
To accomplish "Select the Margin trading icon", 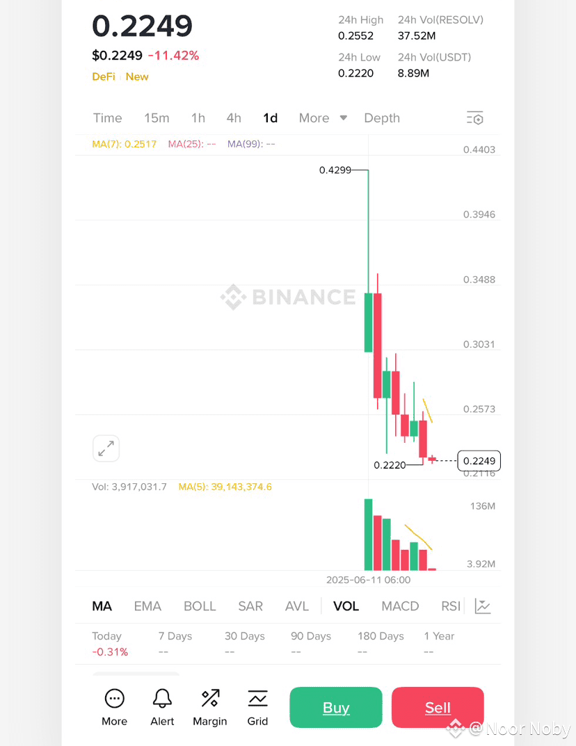I will 209,697.
